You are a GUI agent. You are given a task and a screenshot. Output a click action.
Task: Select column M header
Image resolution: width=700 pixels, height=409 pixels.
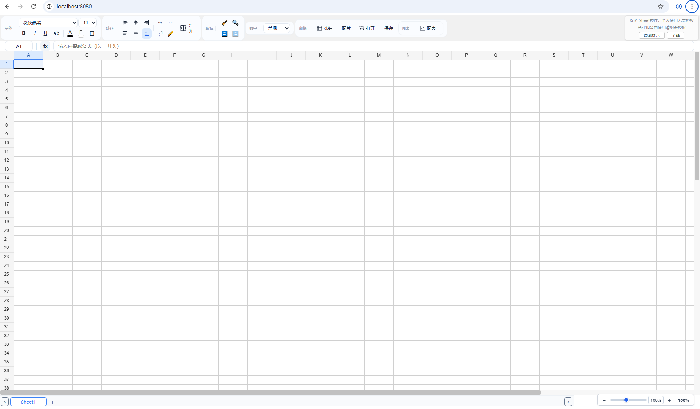379,55
